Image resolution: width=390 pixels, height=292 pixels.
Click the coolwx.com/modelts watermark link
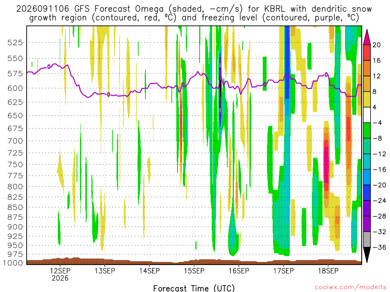[x=350, y=287]
